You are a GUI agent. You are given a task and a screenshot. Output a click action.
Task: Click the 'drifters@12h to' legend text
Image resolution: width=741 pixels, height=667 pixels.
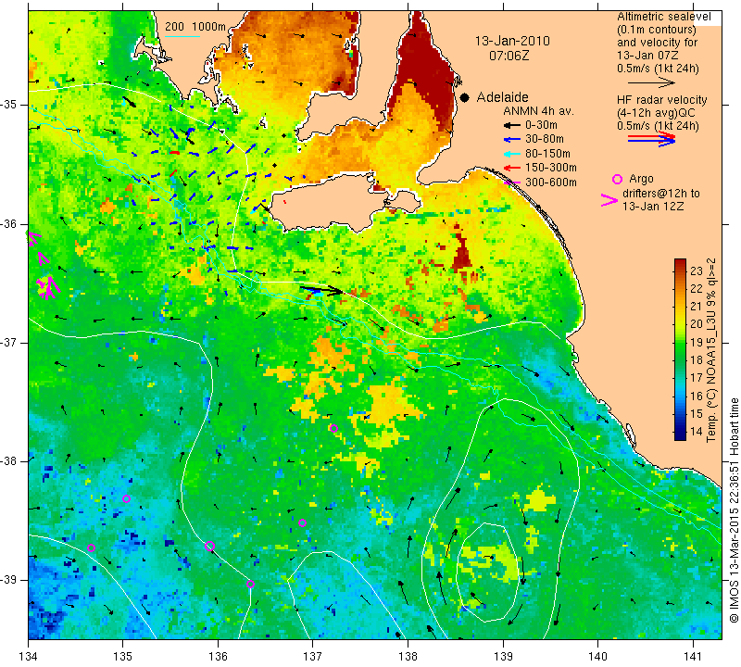tap(661, 194)
